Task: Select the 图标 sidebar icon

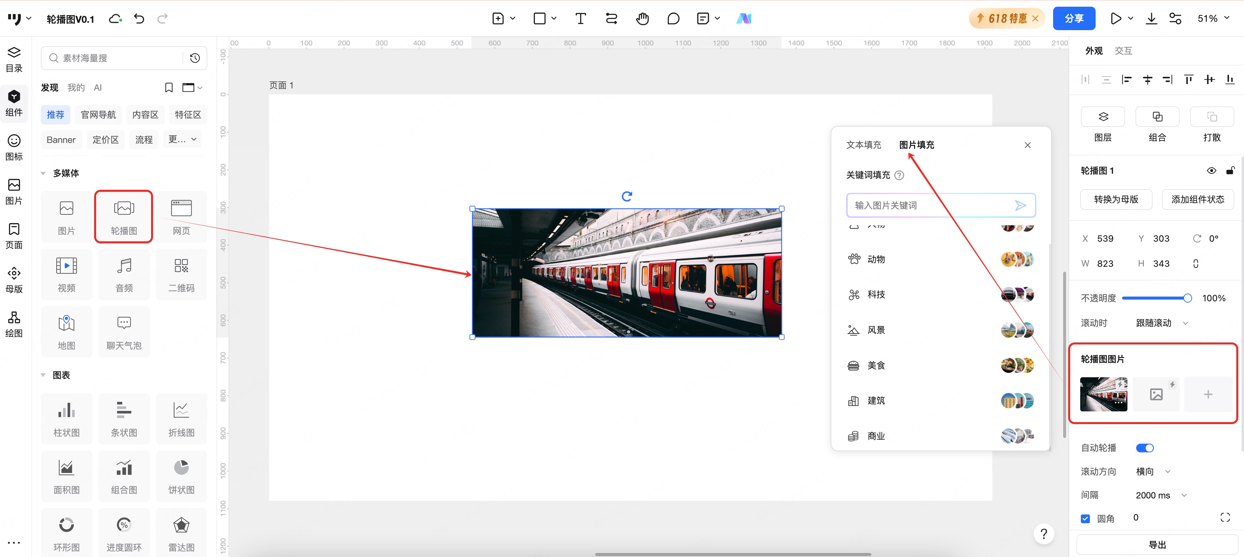Action: point(14,147)
